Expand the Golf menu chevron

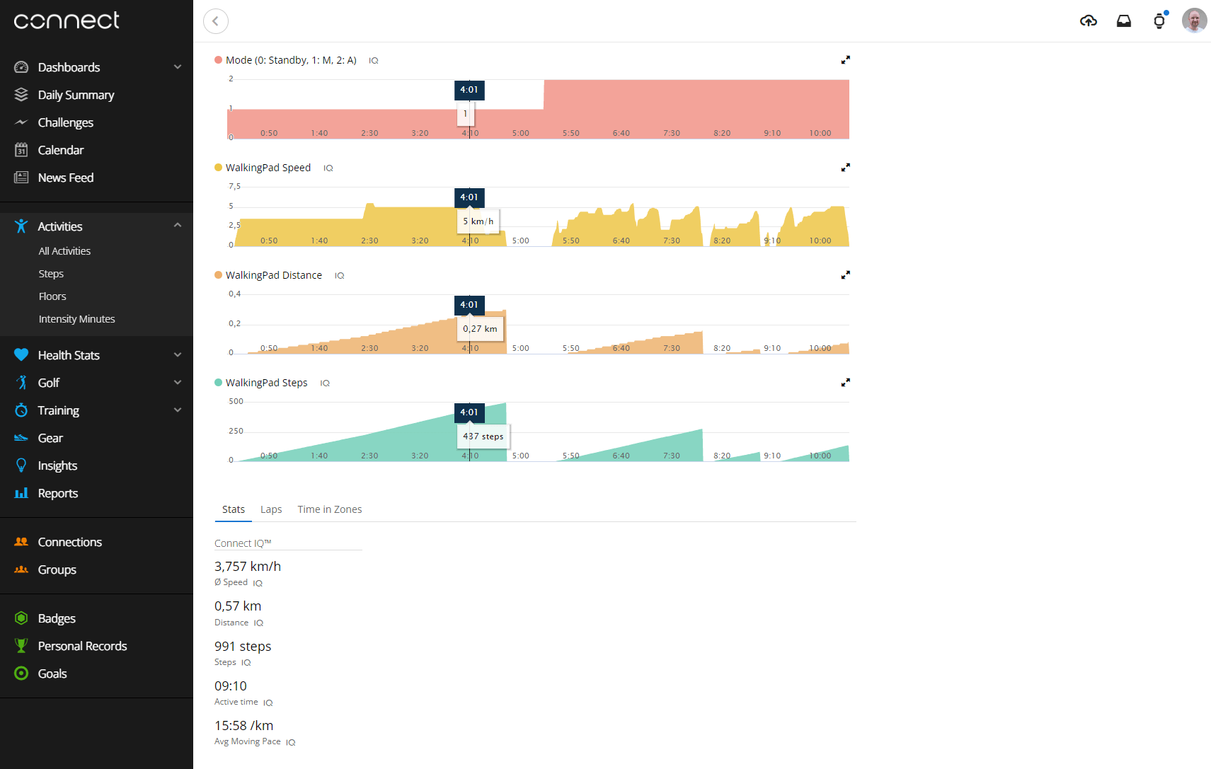(x=178, y=383)
